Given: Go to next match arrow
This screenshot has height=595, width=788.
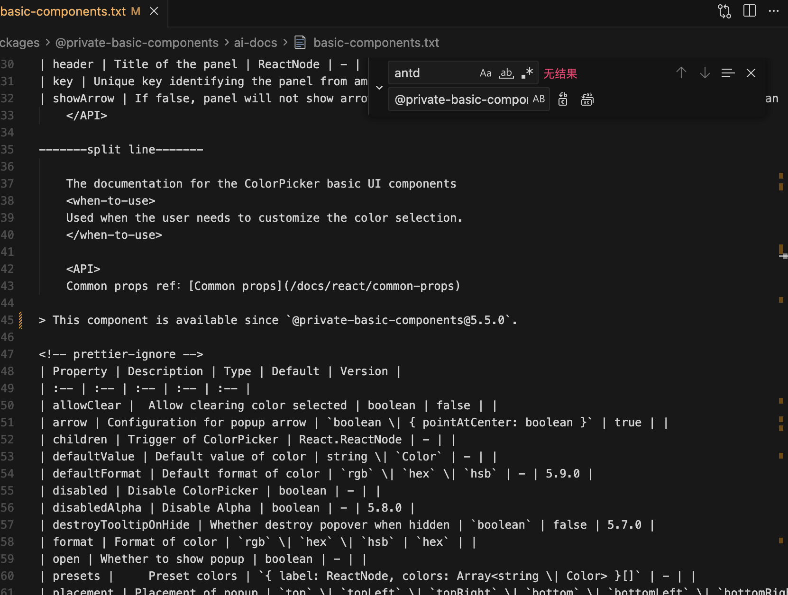Looking at the screenshot, I should [705, 73].
